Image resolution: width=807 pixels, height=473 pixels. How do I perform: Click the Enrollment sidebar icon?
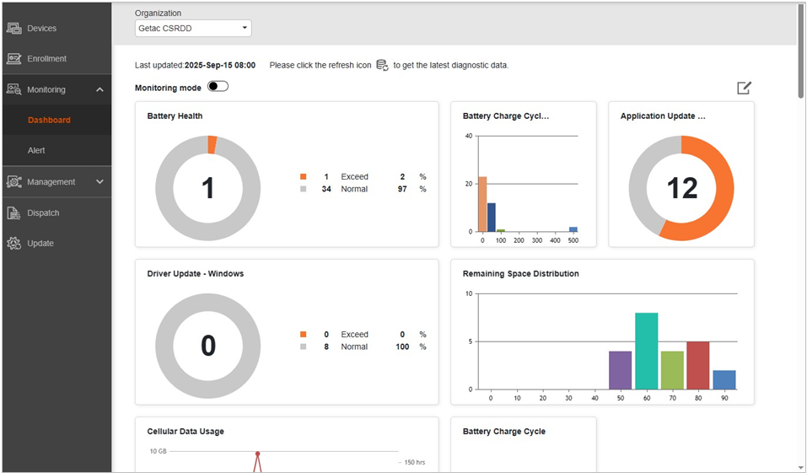click(13, 59)
